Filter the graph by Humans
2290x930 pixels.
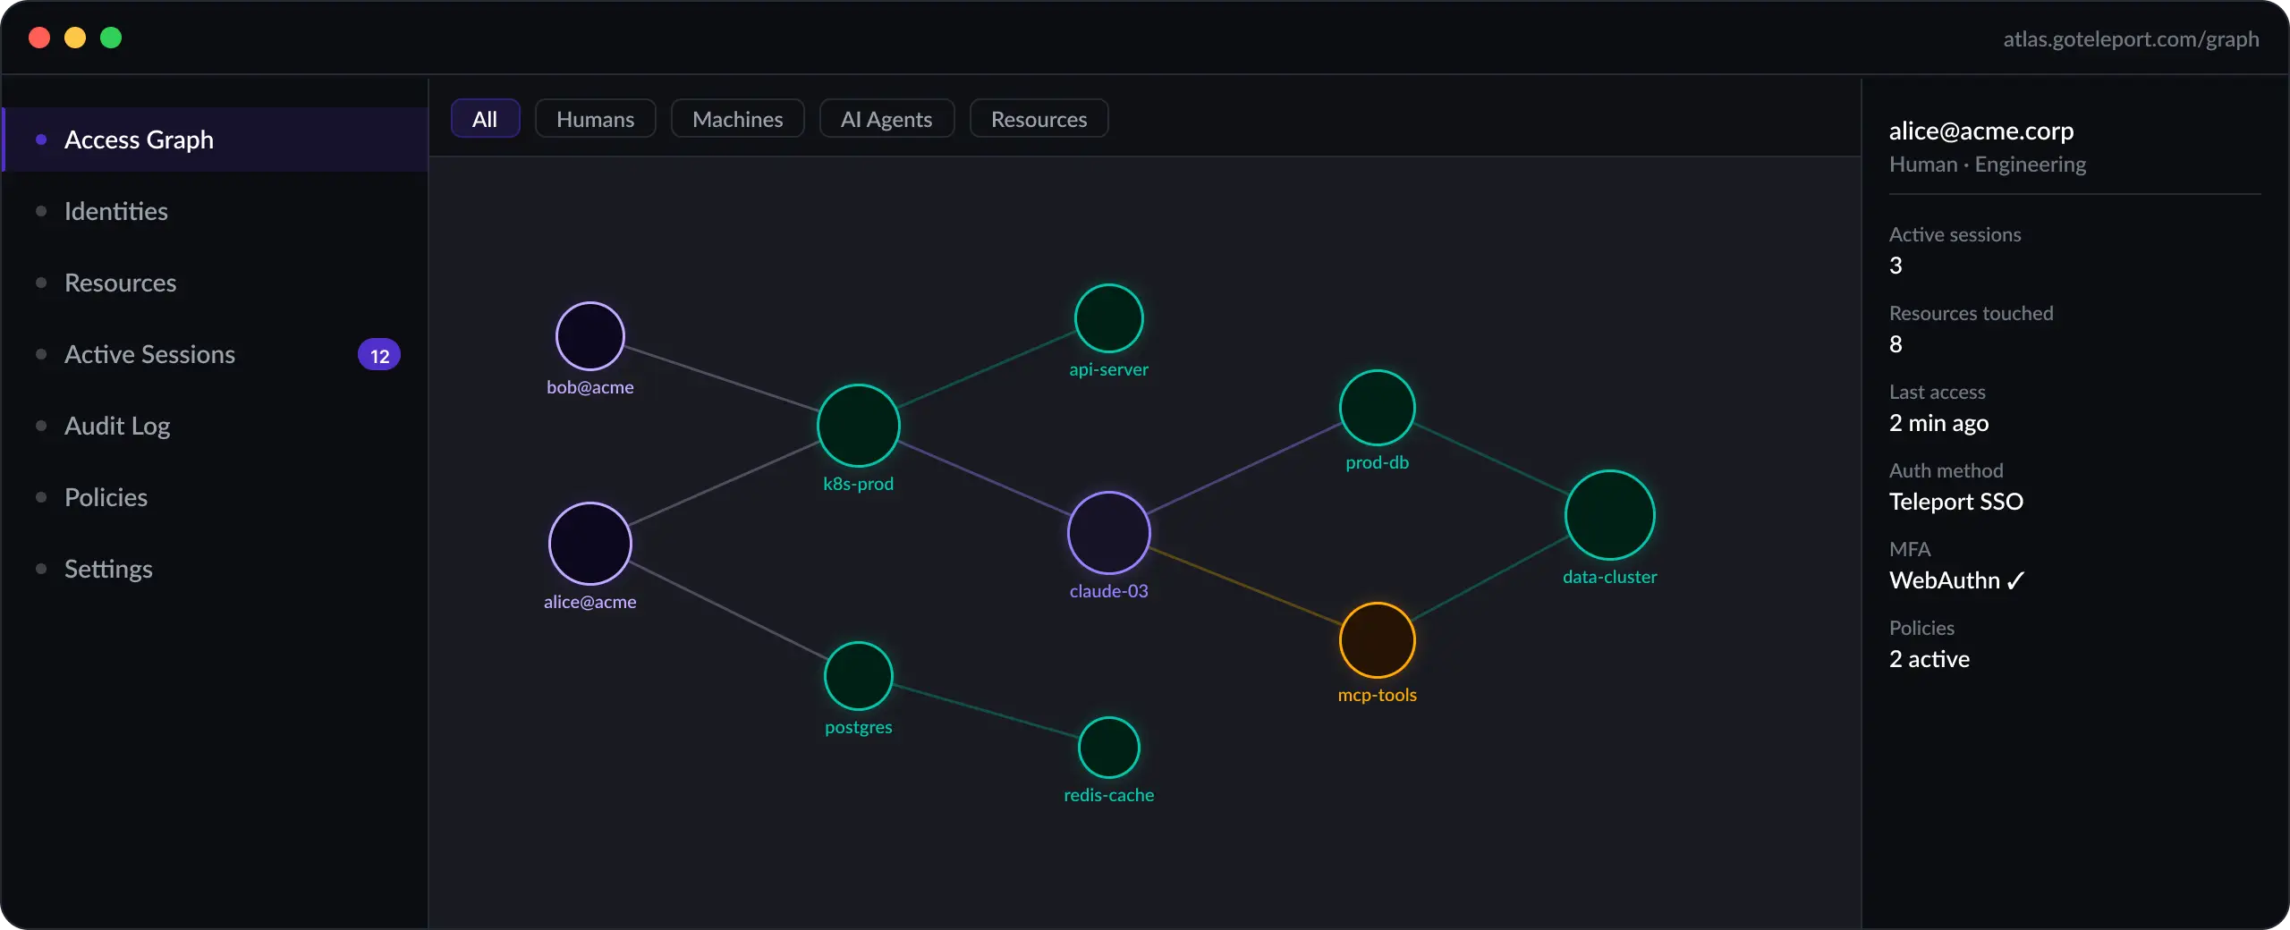595,118
